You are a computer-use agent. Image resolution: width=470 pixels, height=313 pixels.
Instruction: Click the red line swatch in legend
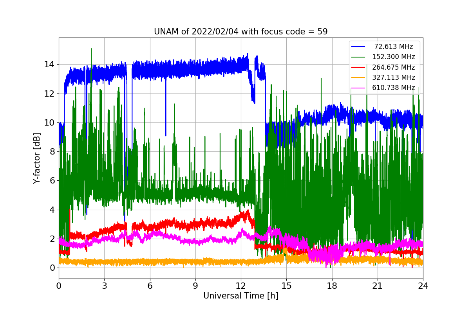pyautogui.click(x=359, y=67)
